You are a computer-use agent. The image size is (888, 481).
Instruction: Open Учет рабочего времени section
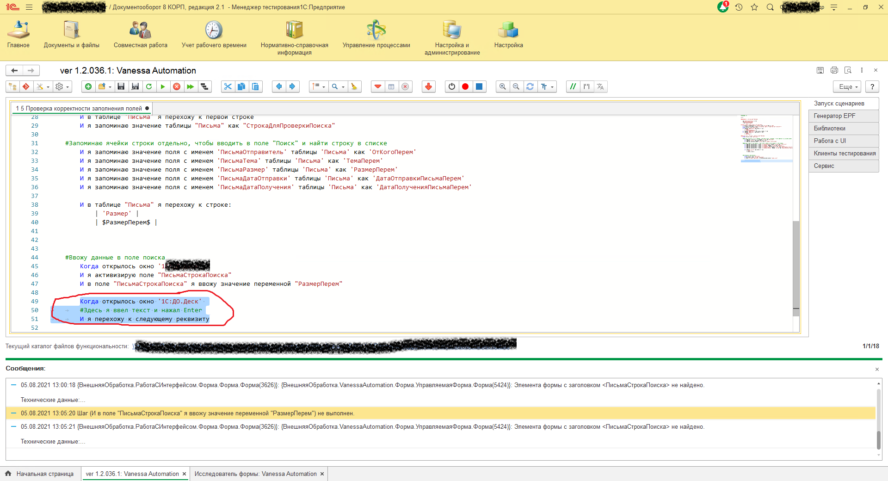(x=214, y=35)
